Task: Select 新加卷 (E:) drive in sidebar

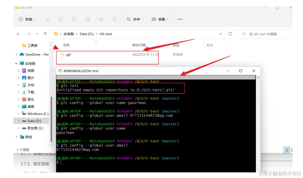Action: click(x=33, y=128)
